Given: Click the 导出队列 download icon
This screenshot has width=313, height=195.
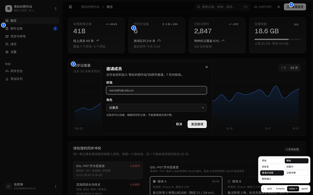Looking at the screenshot, I should coord(7,79).
